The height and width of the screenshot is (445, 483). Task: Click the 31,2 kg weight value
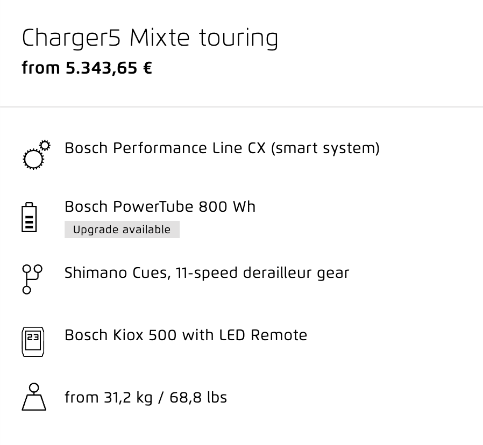pyautogui.click(x=128, y=398)
